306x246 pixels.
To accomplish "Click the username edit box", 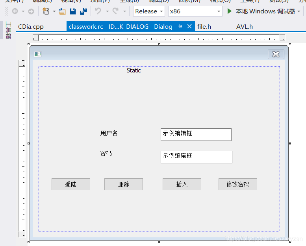I will click(x=196, y=134).
